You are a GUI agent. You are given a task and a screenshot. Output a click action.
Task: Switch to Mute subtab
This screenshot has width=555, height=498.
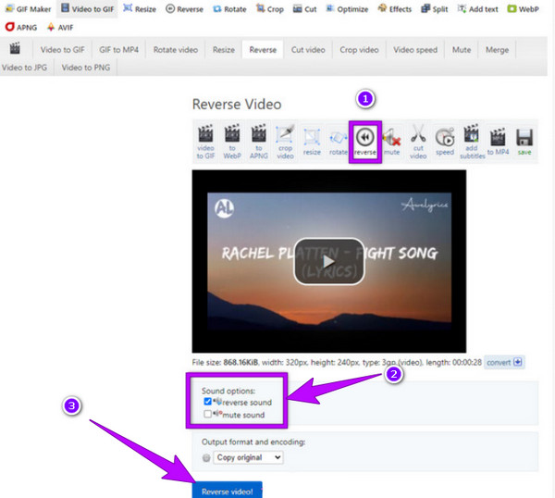point(462,50)
